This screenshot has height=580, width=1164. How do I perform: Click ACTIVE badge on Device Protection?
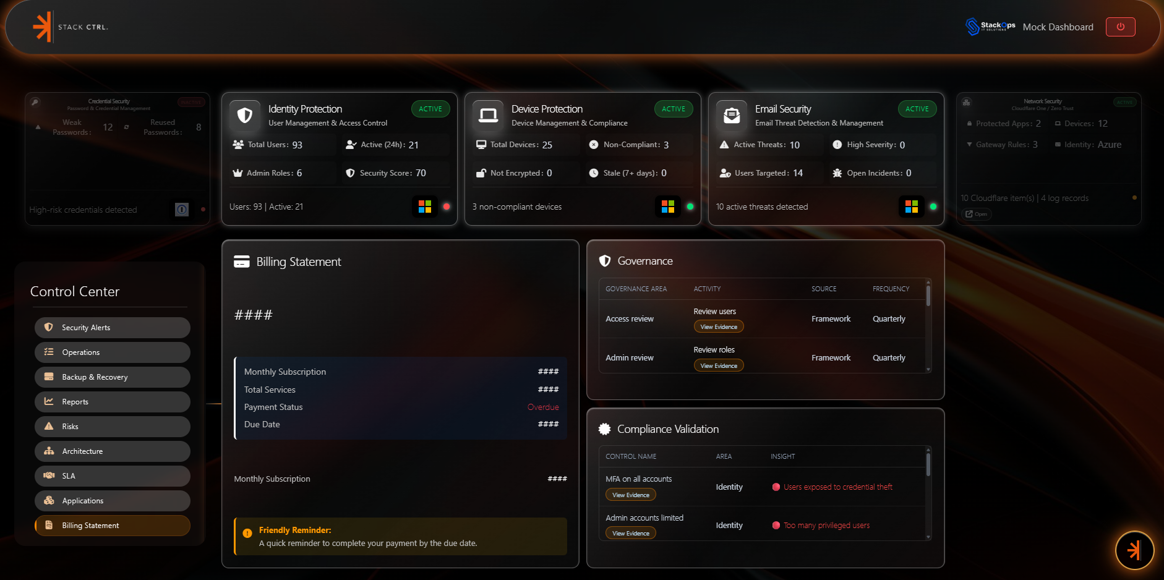(x=674, y=109)
